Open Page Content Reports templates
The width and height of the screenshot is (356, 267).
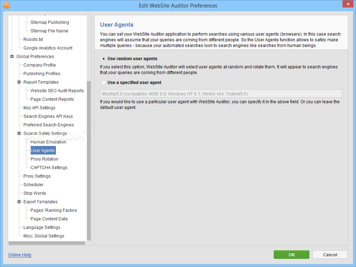[x=52, y=99]
